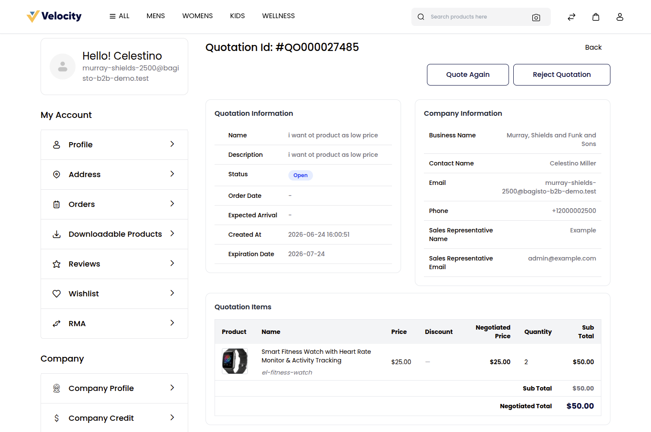The height and width of the screenshot is (432, 651).
Task: Open the ALL categories menu
Action: tap(119, 16)
